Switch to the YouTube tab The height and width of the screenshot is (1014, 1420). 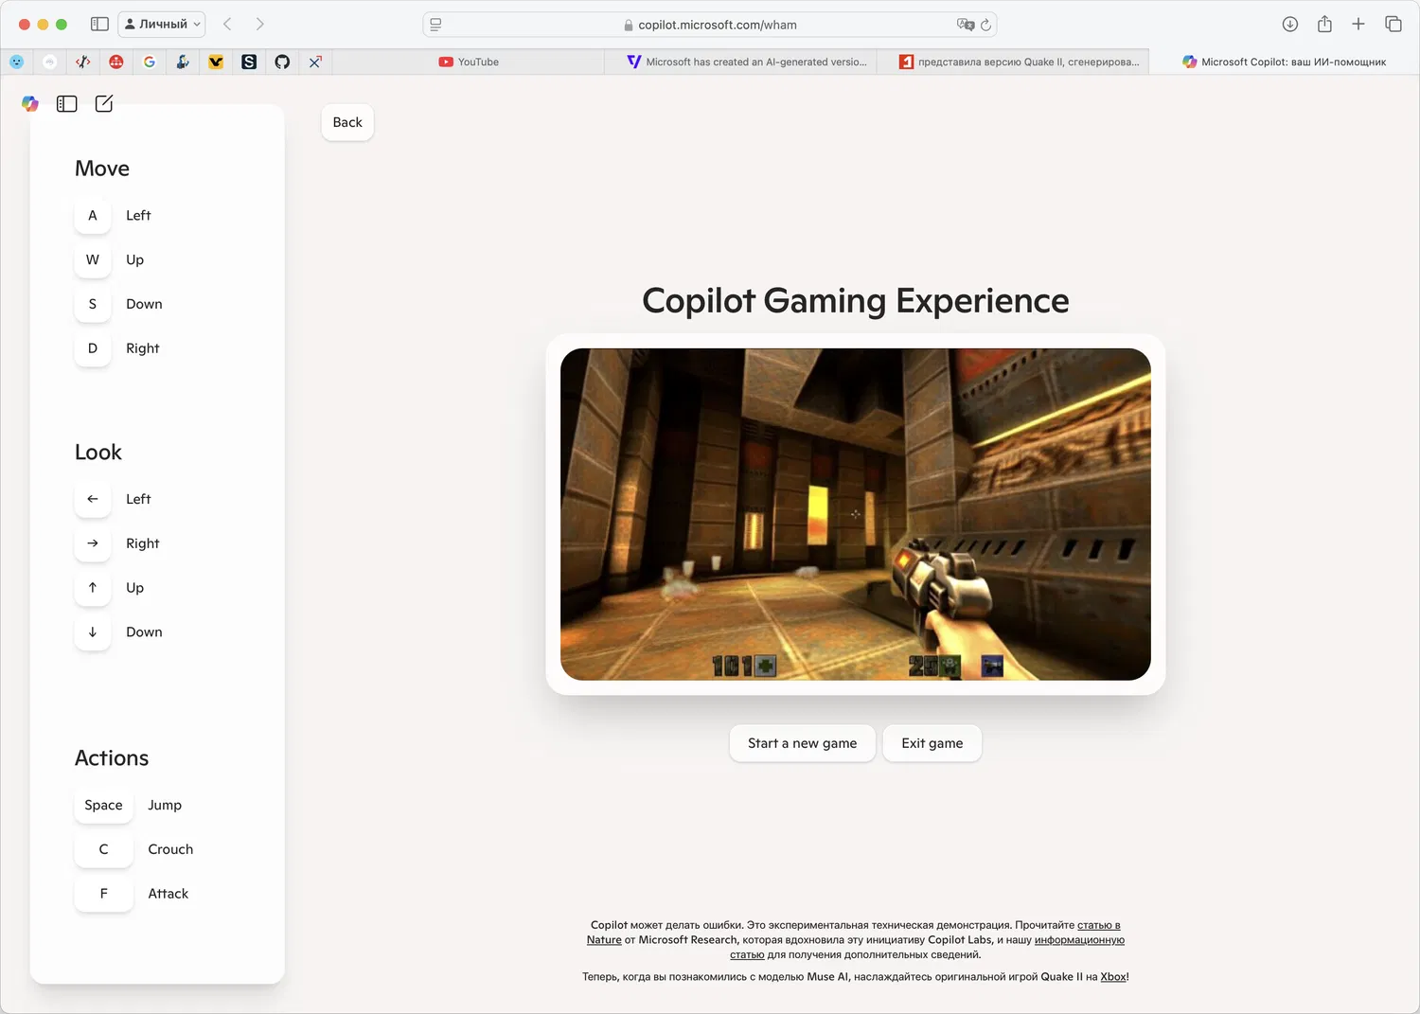pyautogui.click(x=469, y=62)
